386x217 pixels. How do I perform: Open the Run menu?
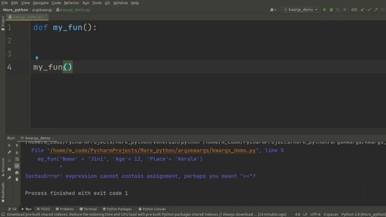86,3
